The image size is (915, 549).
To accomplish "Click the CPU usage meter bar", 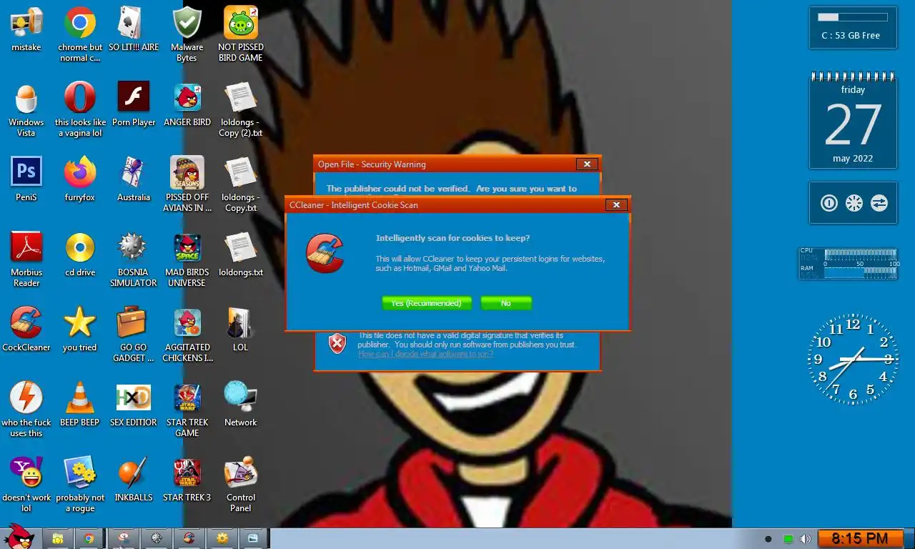I will [x=861, y=254].
